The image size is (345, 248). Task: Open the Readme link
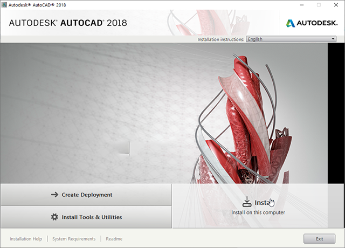(114, 239)
